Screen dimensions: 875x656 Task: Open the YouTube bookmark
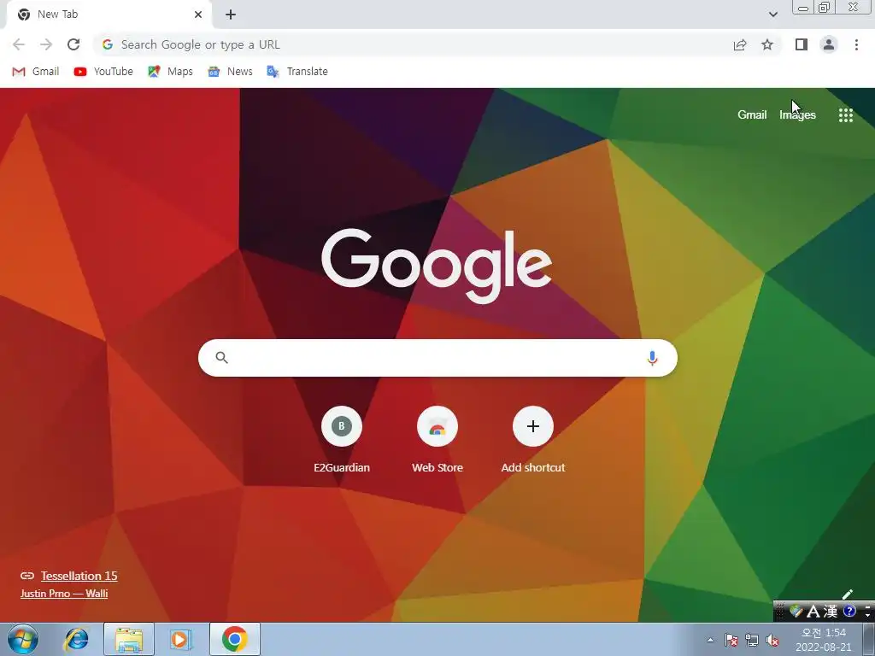point(103,72)
